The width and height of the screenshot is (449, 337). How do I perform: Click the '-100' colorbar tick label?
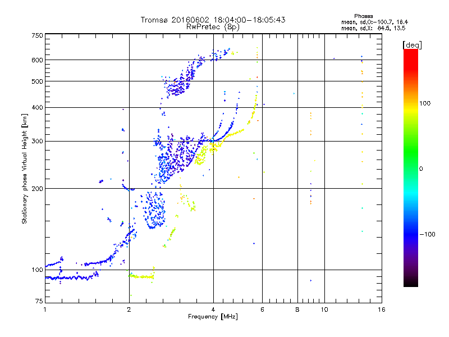pyautogui.click(x=427, y=234)
